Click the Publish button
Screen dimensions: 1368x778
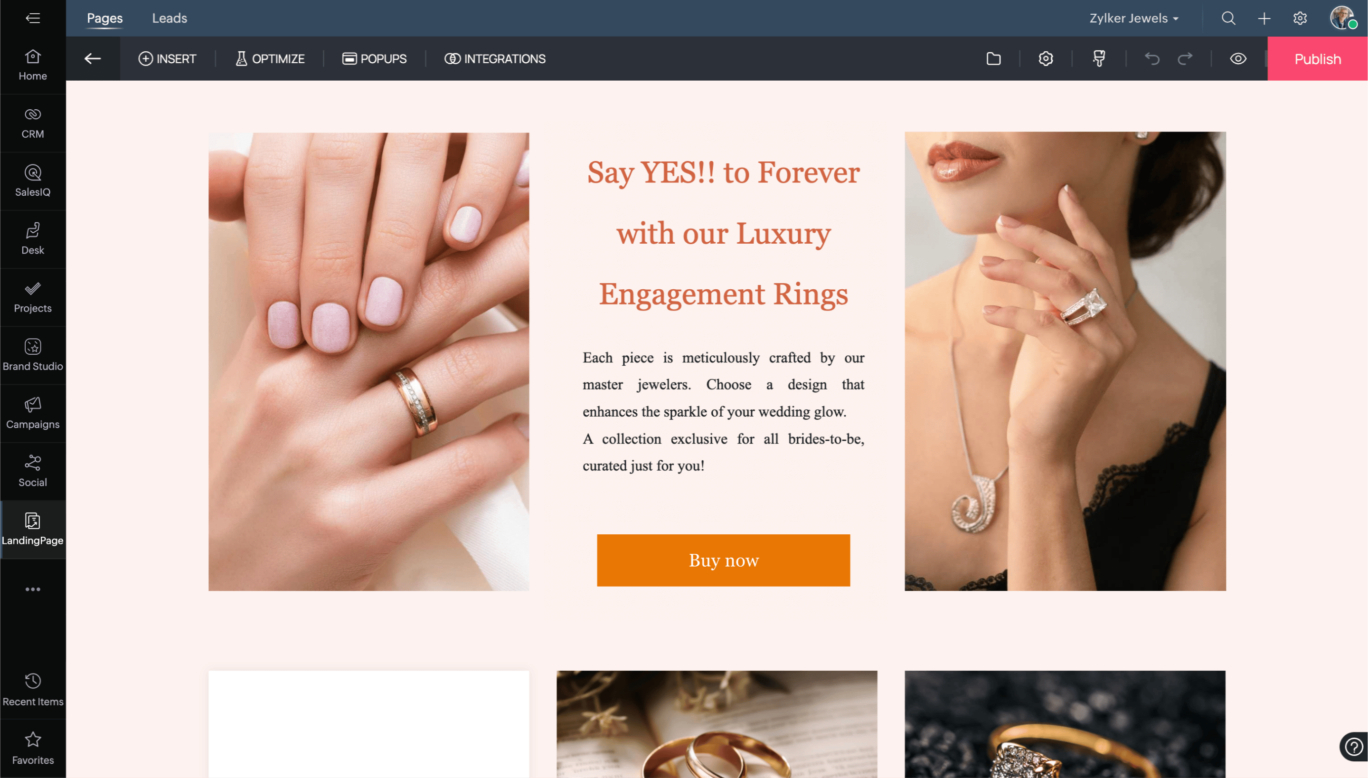click(x=1317, y=59)
